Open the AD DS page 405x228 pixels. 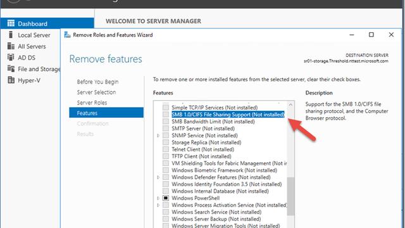pos(27,58)
